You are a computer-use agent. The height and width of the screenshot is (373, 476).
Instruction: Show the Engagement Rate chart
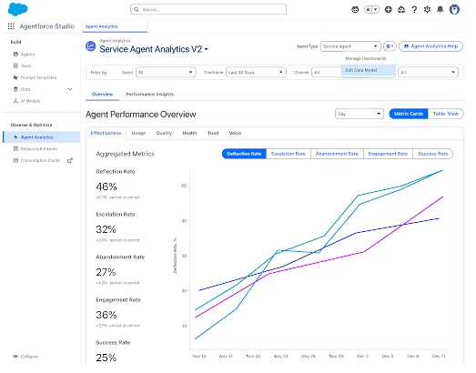(x=388, y=154)
